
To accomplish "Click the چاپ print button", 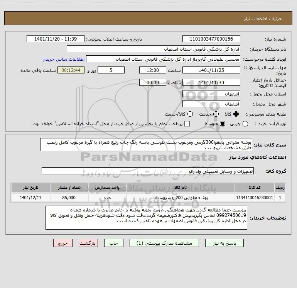I will (x=114, y=243).
